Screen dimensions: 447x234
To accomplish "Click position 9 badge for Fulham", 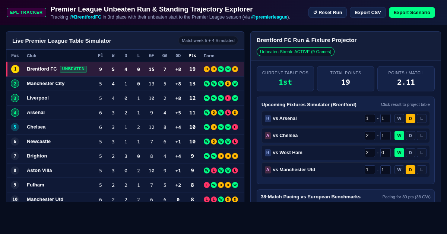I will click(15, 185).
